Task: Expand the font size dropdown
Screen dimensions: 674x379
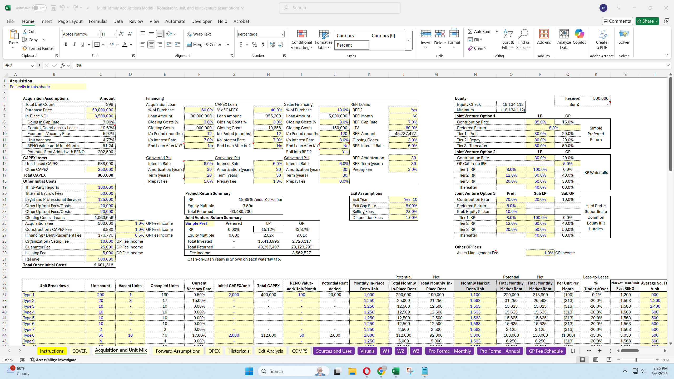Action: [x=115, y=34]
